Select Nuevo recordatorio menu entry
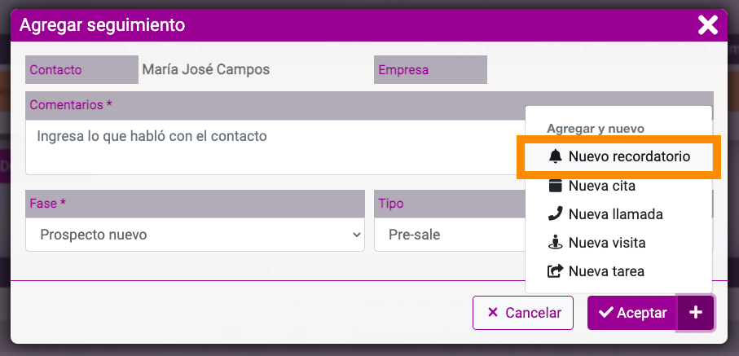The image size is (739, 356). (618, 156)
